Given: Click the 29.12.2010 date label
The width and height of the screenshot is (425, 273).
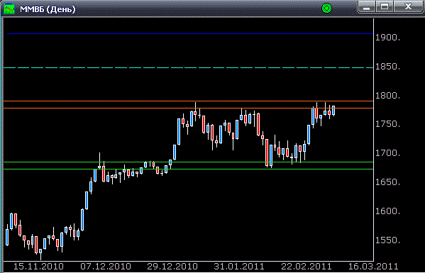Looking at the screenshot, I should pyautogui.click(x=172, y=266).
